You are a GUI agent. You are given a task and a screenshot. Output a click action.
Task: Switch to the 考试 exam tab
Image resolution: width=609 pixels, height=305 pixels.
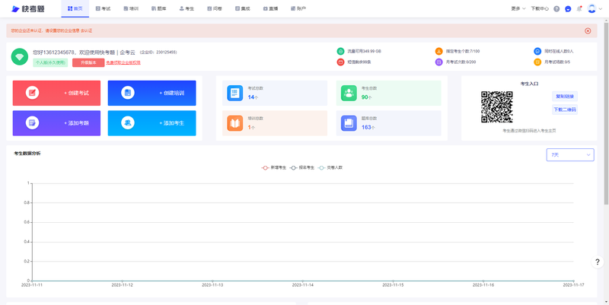coord(103,8)
